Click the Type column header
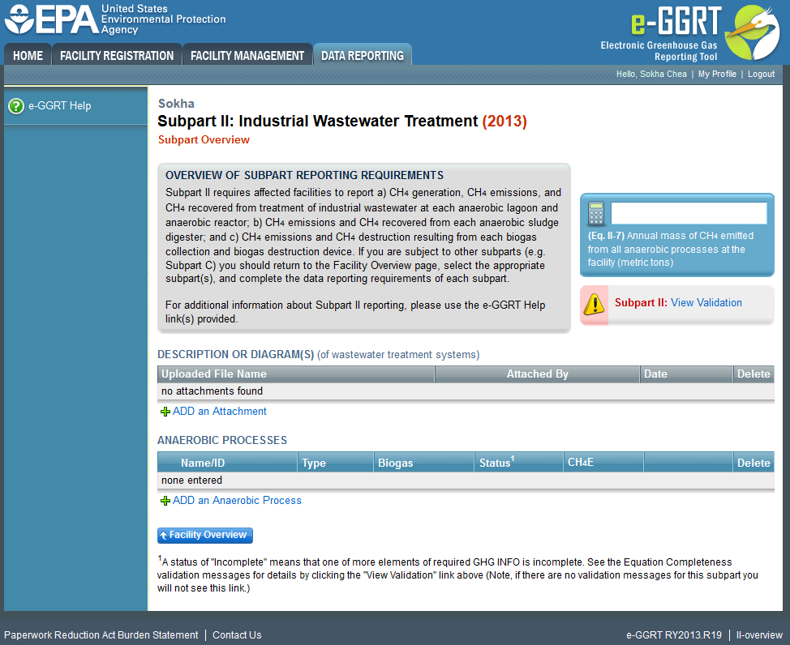Viewport: 790px width, 645px height. [x=335, y=463]
